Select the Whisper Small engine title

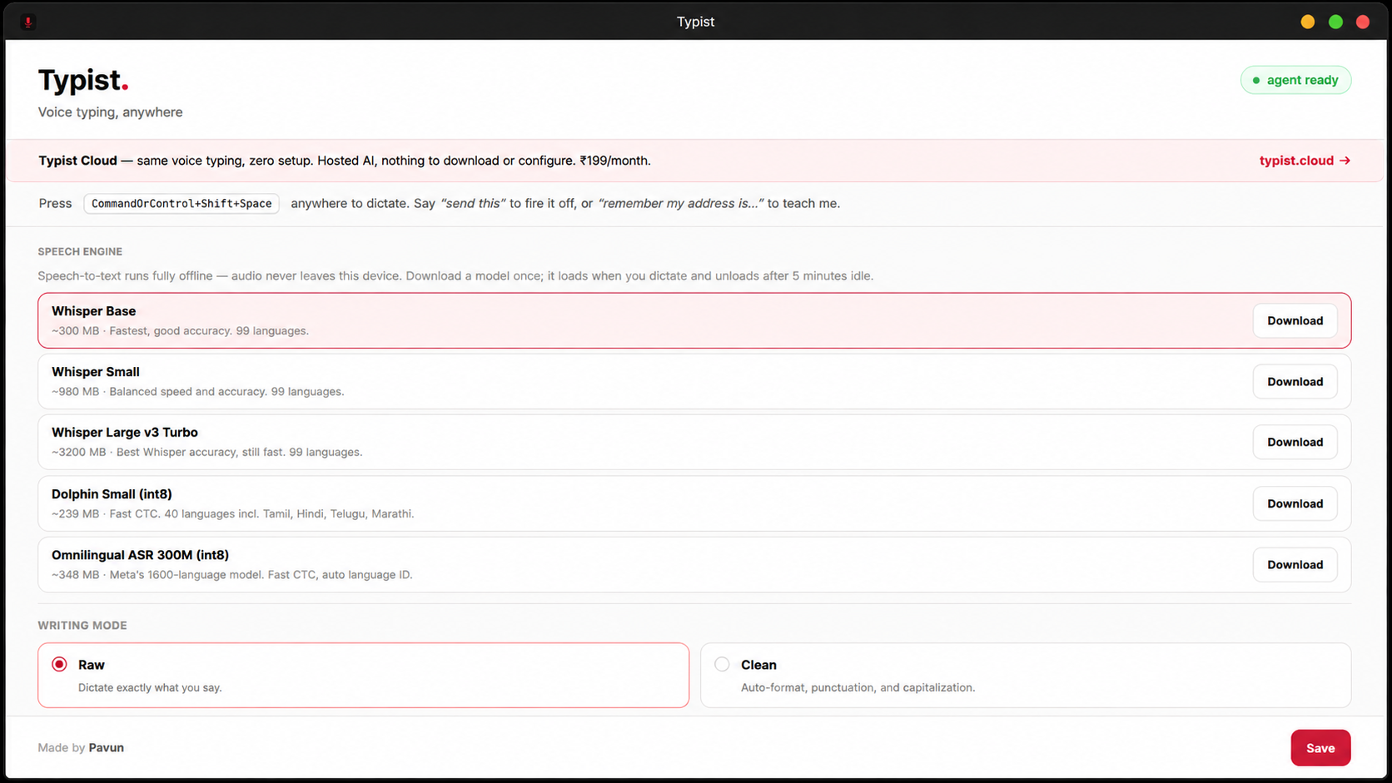96,372
